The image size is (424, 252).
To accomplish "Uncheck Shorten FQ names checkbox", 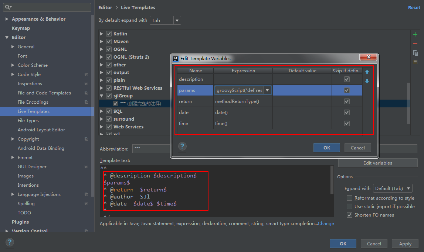I will click(349, 215).
